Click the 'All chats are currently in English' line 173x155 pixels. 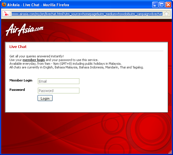pos(77,67)
